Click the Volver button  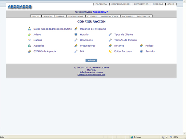click(x=91, y=60)
